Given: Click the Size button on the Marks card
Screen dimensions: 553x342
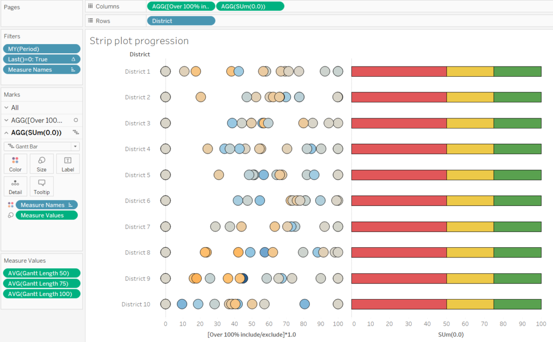Looking at the screenshot, I should (41, 163).
